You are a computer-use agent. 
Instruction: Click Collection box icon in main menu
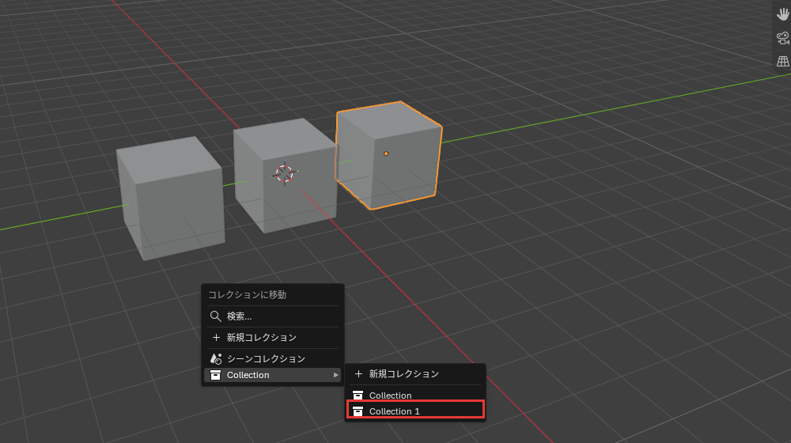pos(215,375)
